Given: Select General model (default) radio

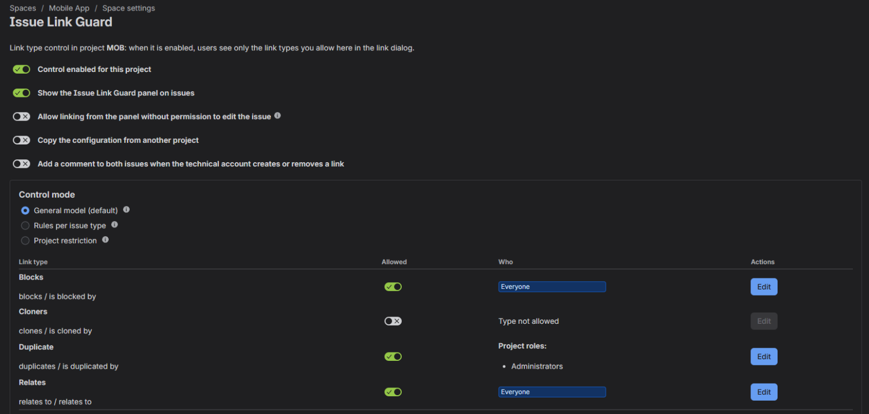Looking at the screenshot, I should coord(25,211).
